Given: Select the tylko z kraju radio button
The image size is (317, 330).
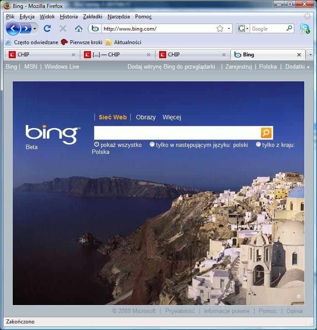Looking at the screenshot, I should 258,144.
